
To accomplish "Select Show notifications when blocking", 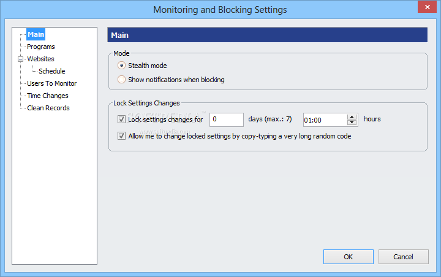I will [x=121, y=80].
